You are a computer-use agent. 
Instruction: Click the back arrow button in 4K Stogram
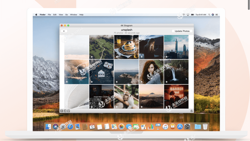[x=64, y=31]
